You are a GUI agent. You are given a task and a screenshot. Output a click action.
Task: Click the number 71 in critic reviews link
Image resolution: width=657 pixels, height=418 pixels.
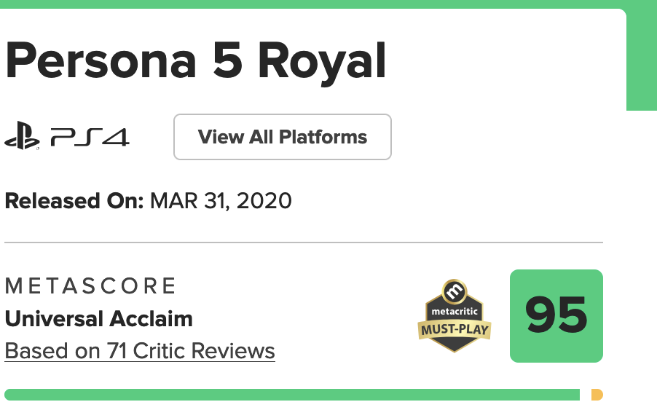coord(117,351)
